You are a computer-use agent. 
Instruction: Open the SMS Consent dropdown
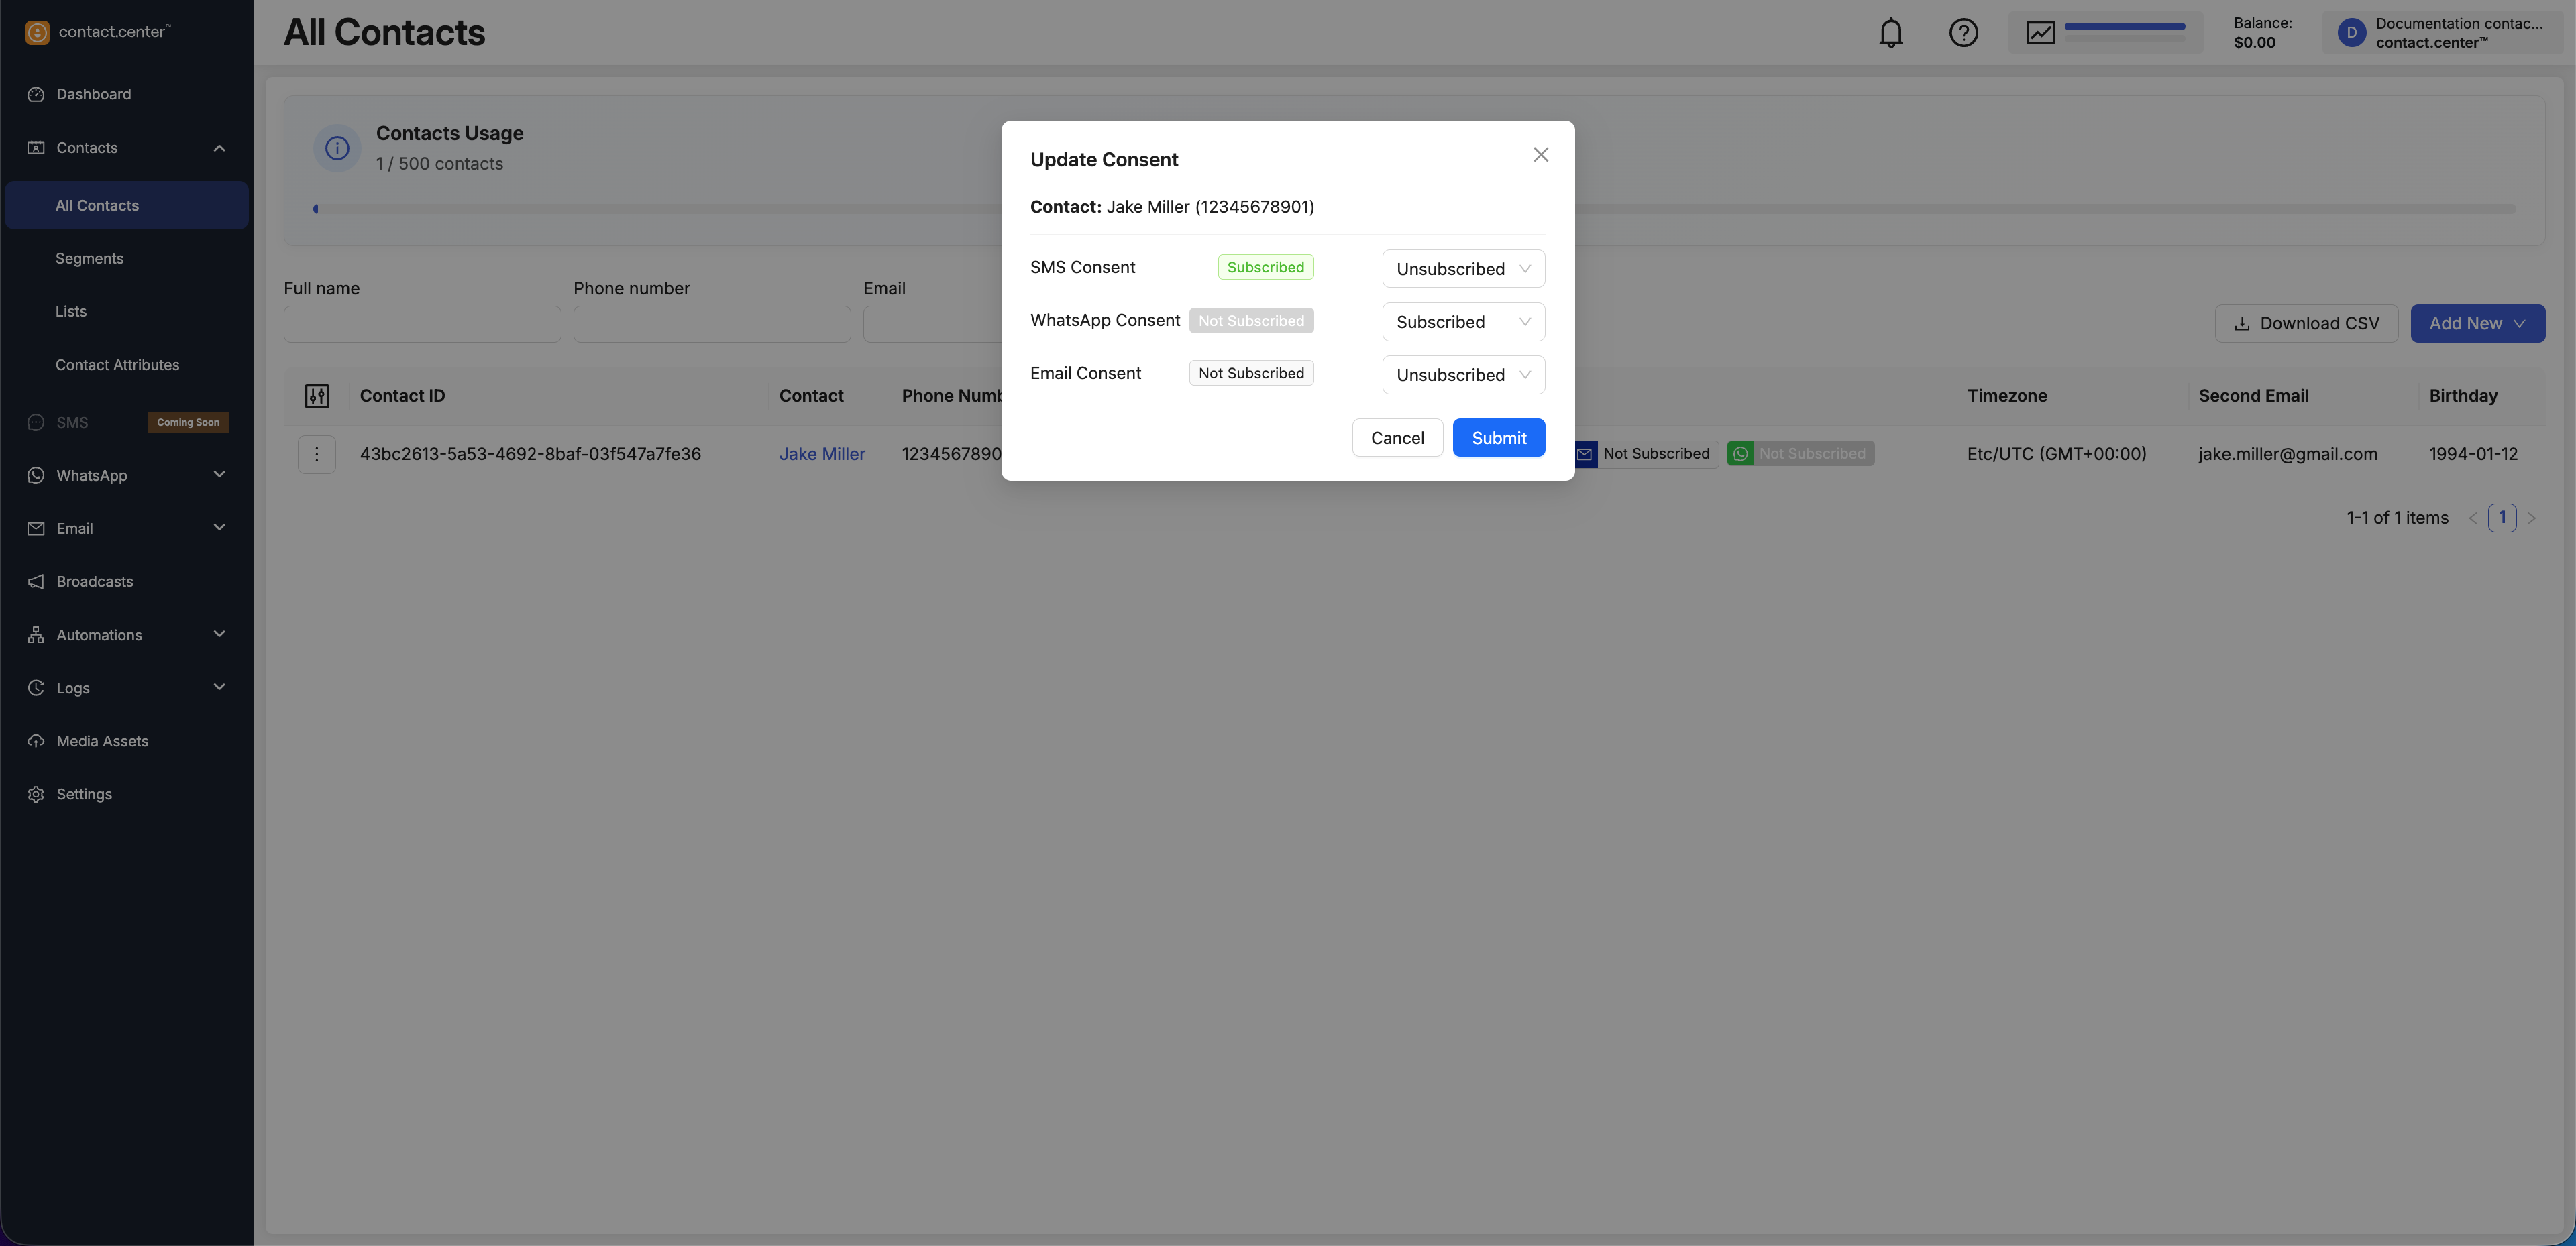(x=1463, y=269)
